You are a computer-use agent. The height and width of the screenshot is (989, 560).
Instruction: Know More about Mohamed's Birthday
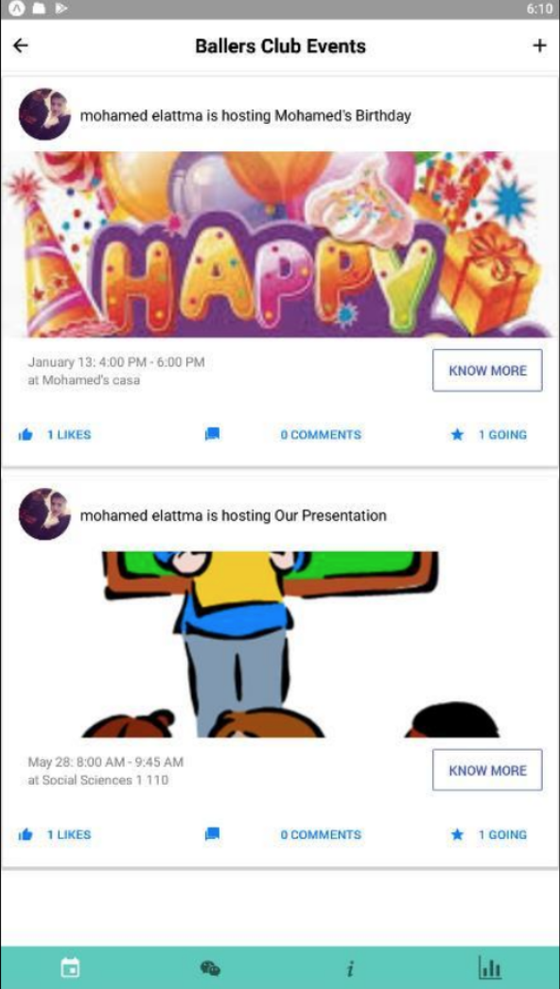pyautogui.click(x=487, y=371)
